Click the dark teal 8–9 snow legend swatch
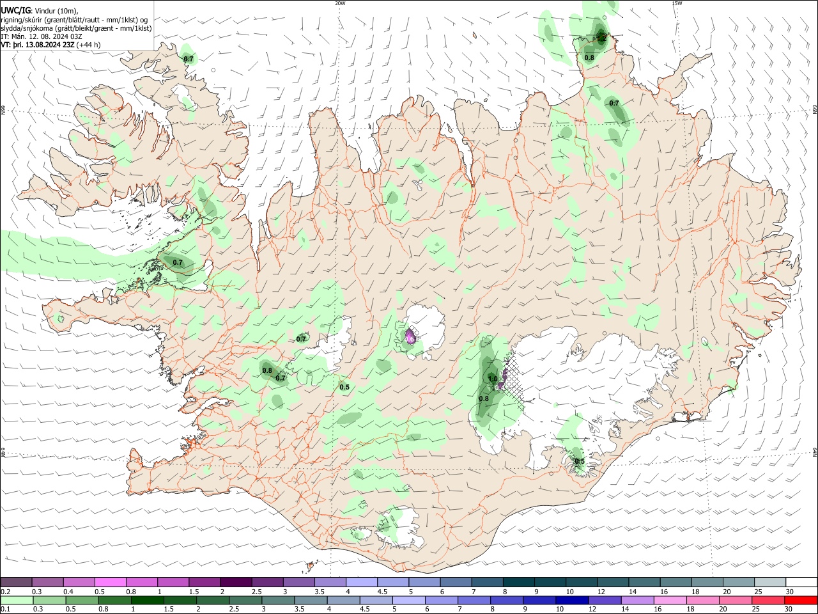Image resolution: width=818 pixels, height=614 pixels. 518,583
